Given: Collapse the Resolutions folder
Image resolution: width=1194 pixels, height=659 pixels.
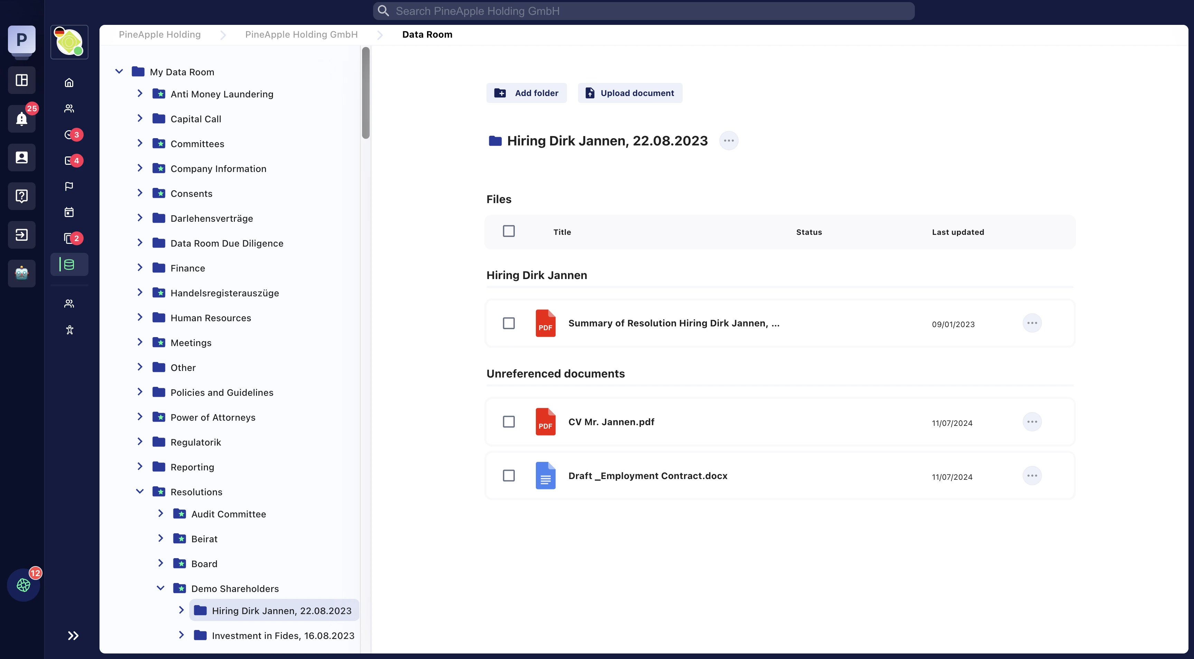Looking at the screenshot, I should pos(140,491).
